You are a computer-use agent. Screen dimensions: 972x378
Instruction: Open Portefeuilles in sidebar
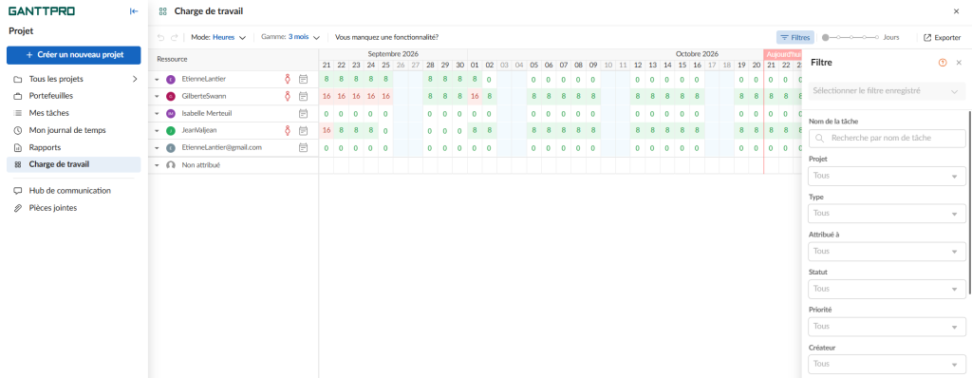(x=74, y=96)
